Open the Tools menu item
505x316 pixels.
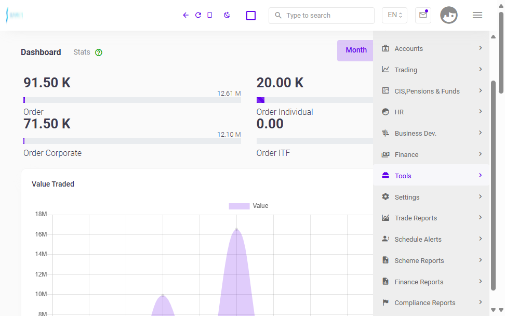(x=431, y=176)
